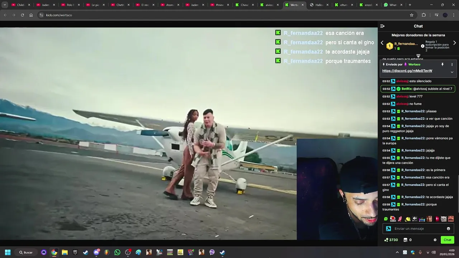Open the discord.gg/mMe8TevW link
This screenshot has height=258, width=459.
(x=407, y=71)
